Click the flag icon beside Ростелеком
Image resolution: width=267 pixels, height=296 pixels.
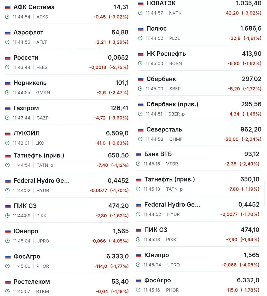click(8, 282)
